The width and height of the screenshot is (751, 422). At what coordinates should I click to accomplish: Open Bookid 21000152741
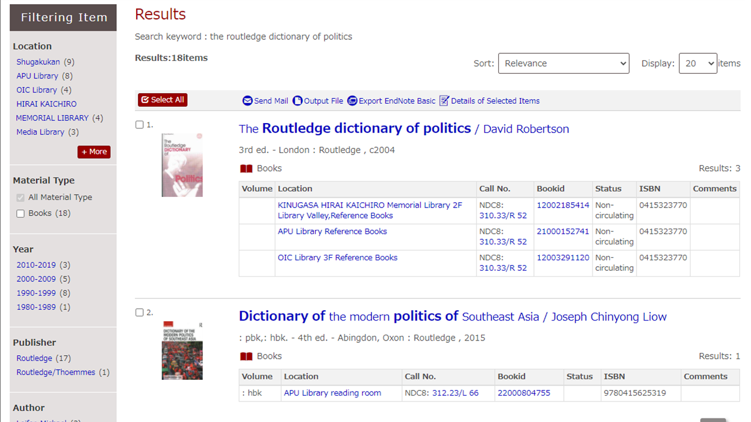(563, 232)
